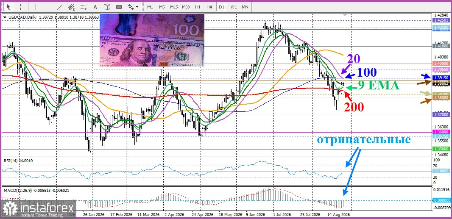This screenshot has width=452, height=219.
Task: Click the 1.40000 price level label
Action: pyautogui.click(x=441, y=63)
